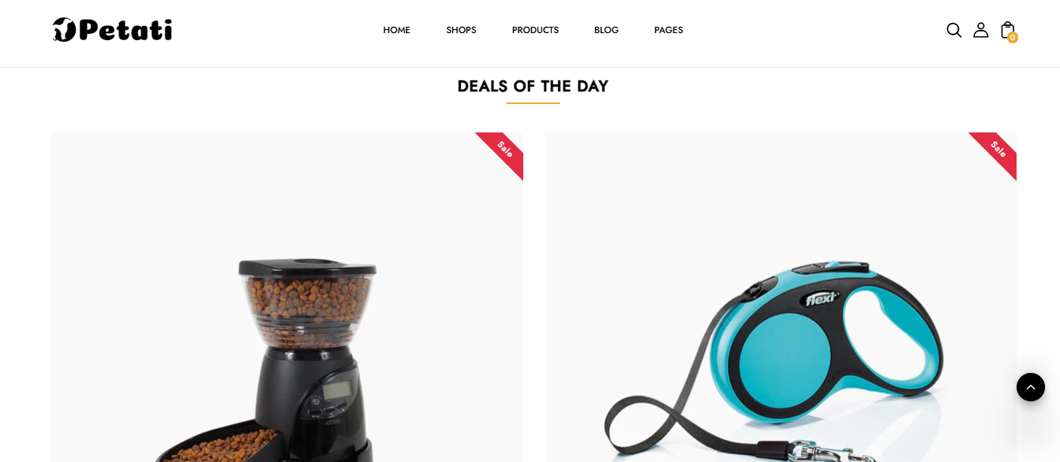
Task: Go to the HOME menu item
Action: click(397, 30)
